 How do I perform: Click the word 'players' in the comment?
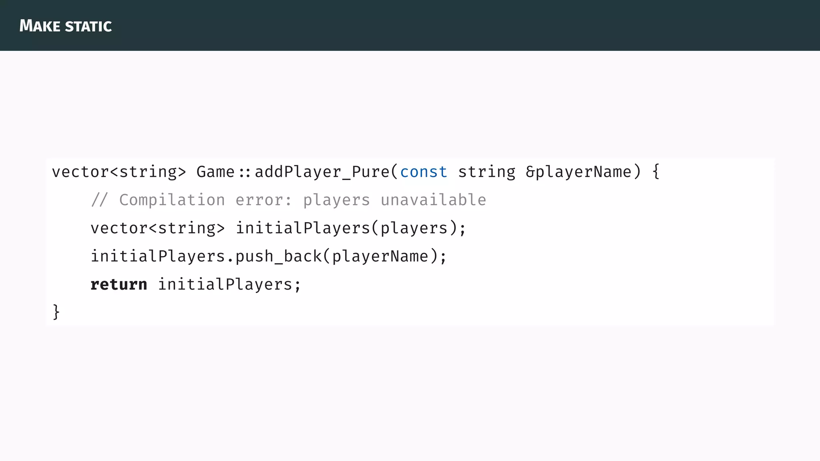click(336, 200)
